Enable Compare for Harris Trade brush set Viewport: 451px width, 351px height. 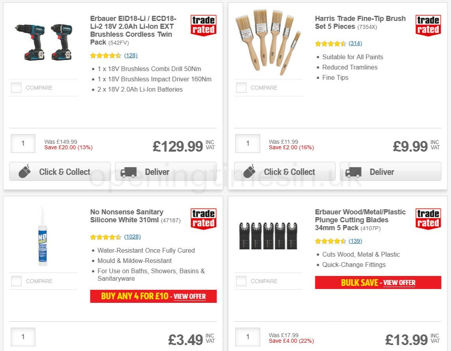[241, 88]
